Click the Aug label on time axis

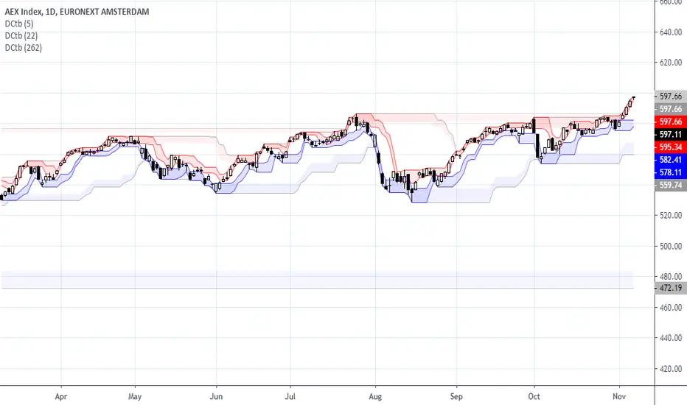click(x=375, y=397)
